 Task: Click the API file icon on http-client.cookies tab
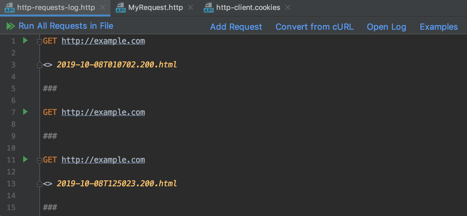(x=208, y=7)
